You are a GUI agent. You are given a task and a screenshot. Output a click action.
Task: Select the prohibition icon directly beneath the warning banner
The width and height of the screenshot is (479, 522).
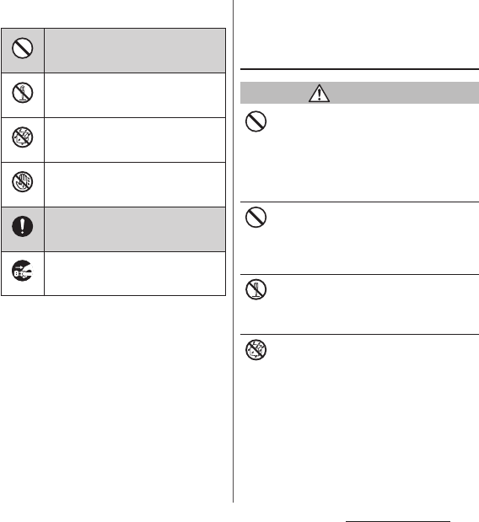coord(256,121)
